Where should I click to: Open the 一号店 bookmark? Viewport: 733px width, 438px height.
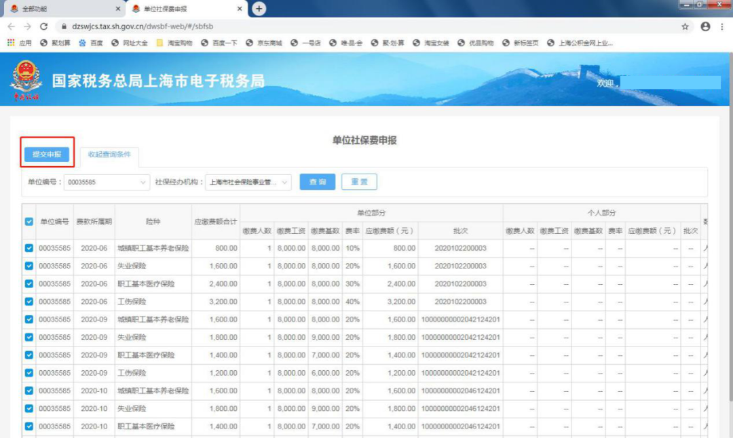tap(305, 43)
